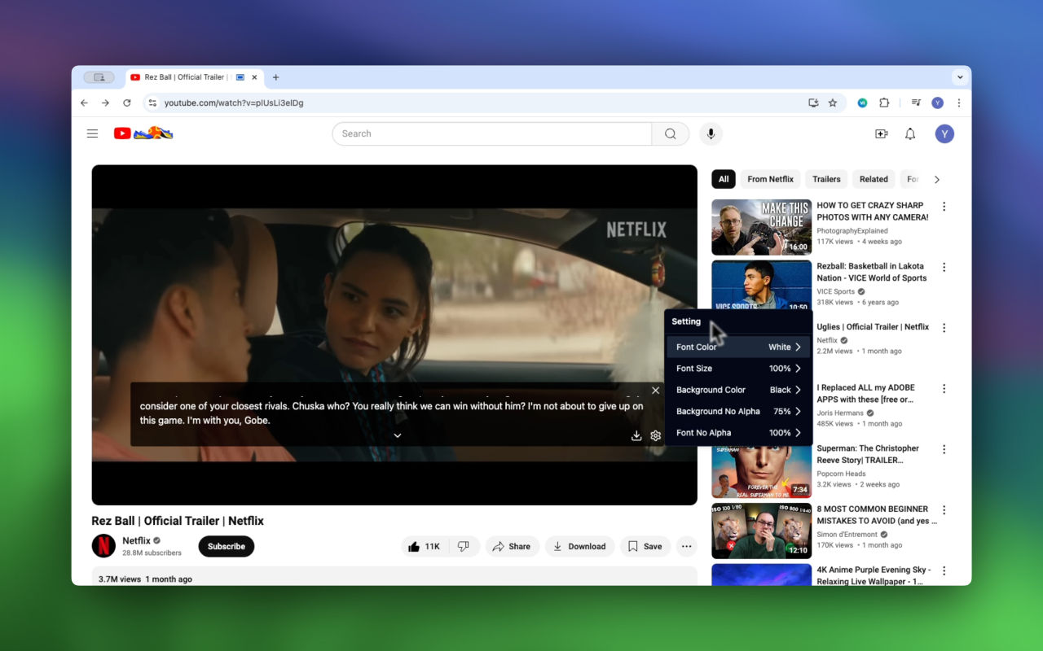Click the Share button
The height and width of the screenshot is (651, 1043).
[x=511, y=547]
